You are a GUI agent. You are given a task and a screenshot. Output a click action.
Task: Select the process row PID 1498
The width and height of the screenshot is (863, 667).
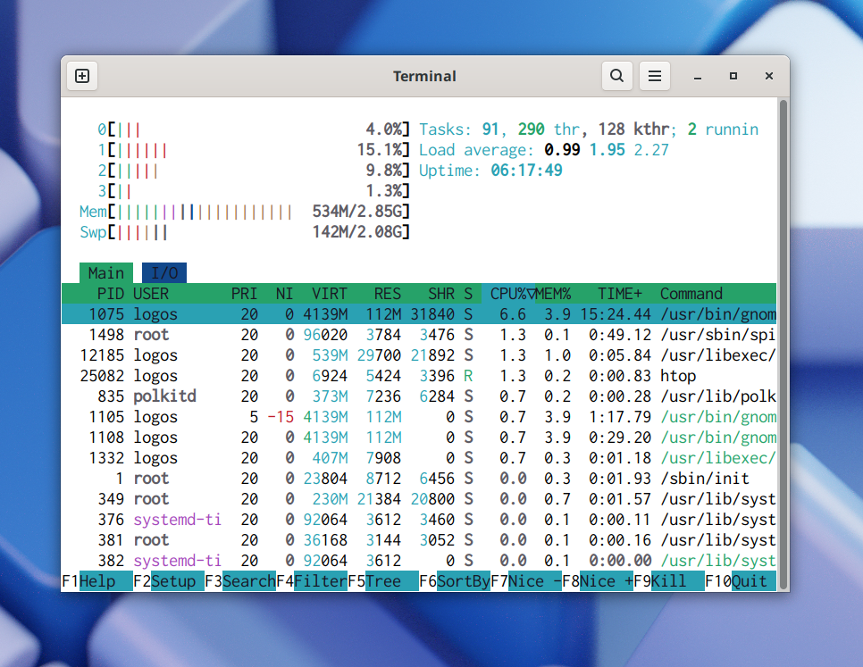point(419,334)
